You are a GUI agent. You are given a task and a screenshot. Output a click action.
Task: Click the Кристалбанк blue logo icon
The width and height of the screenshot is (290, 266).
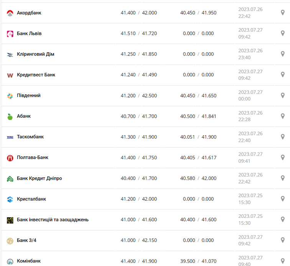coord(10,199)
